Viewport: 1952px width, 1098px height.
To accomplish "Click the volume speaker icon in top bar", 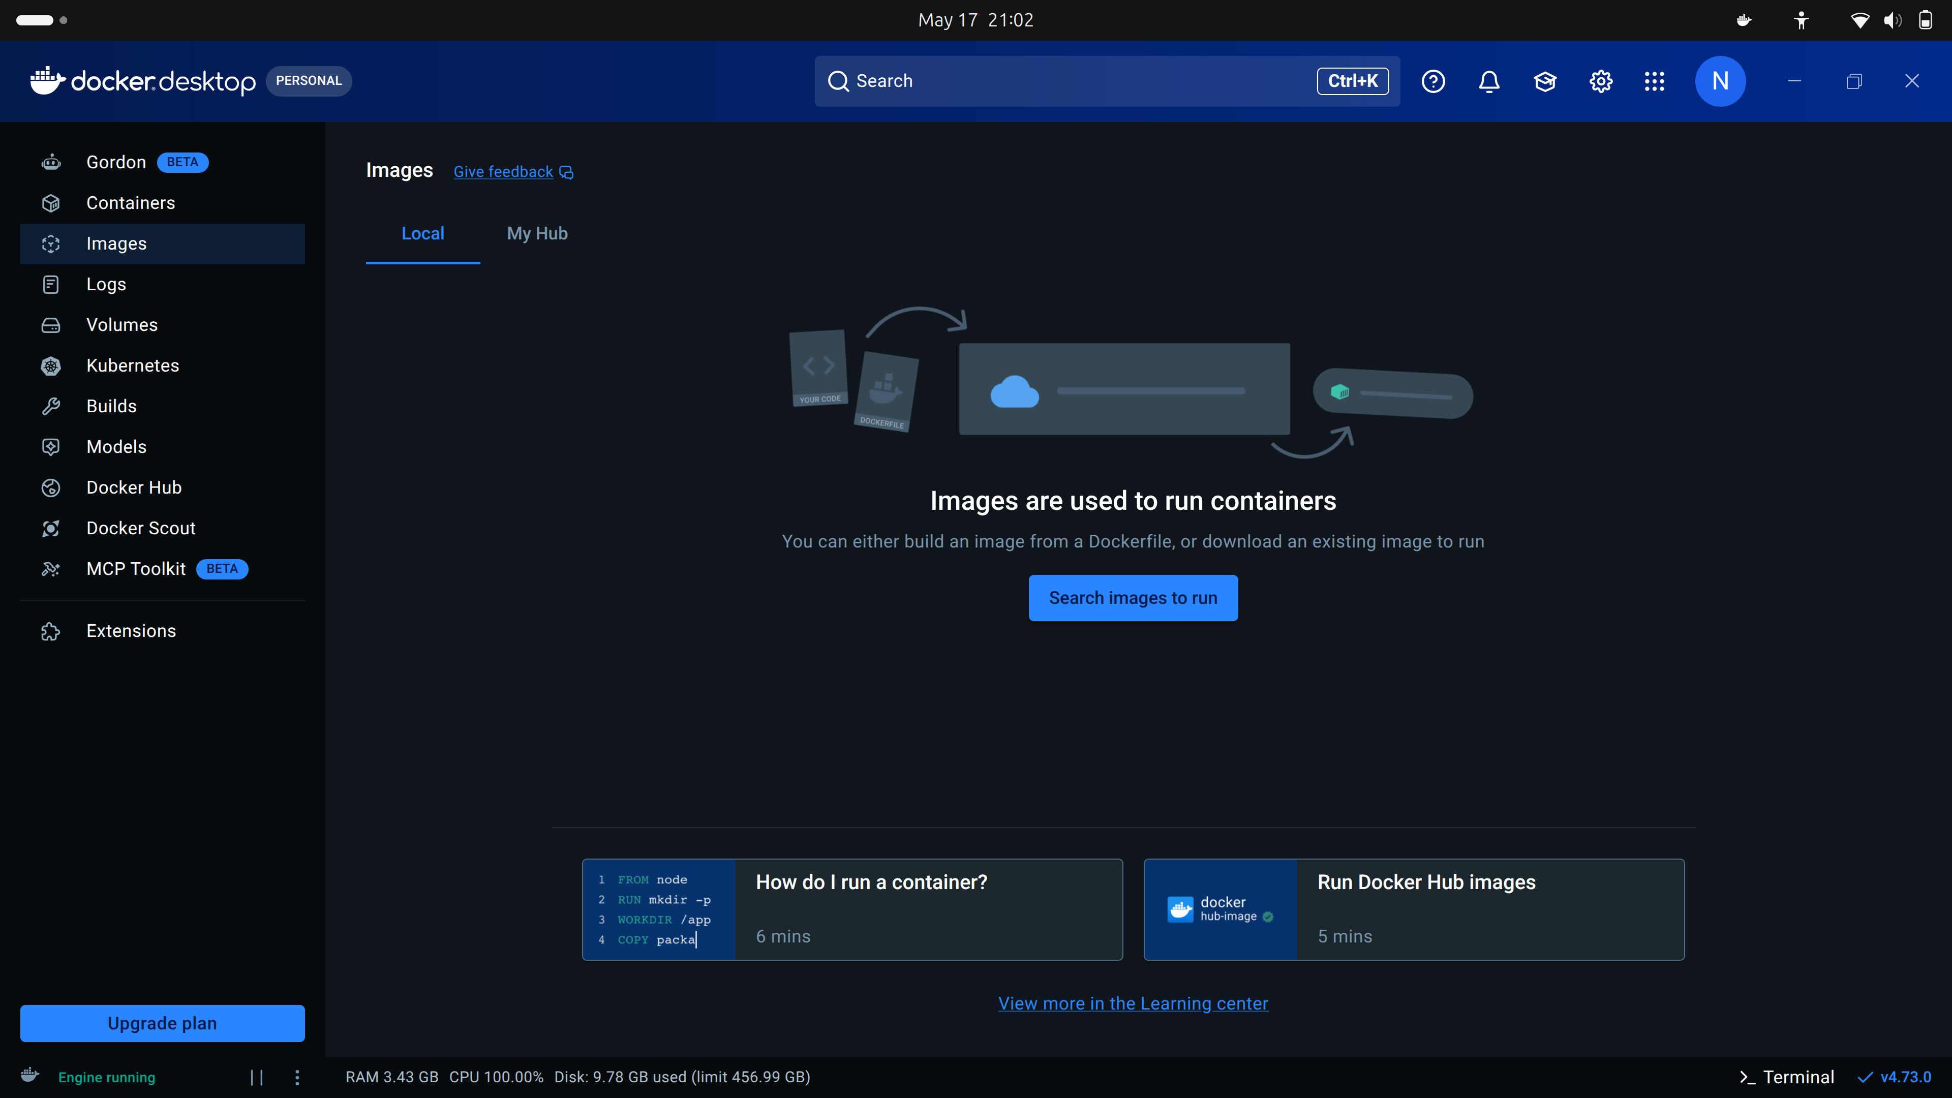I will (x=1892, y=20).
